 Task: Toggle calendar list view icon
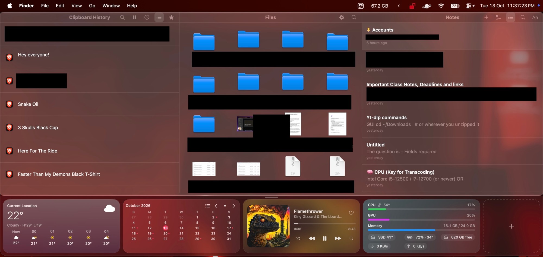pos(208,206)
